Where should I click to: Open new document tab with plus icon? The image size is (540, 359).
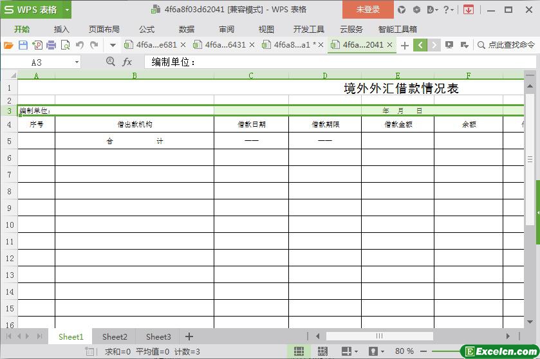click(x=405, y=45)
